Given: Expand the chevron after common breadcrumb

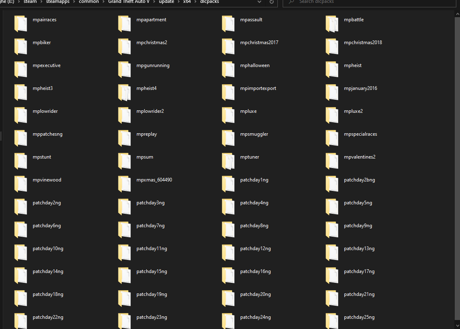Looking at the screenshot, I should pos(103,2).
